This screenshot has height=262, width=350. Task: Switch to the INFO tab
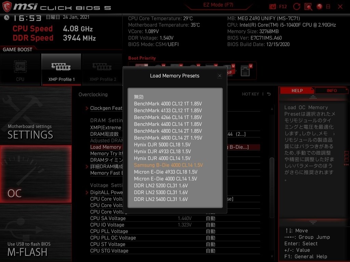pos(332,91)
